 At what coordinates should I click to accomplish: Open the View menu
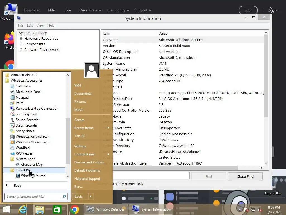tap(40, 25)
